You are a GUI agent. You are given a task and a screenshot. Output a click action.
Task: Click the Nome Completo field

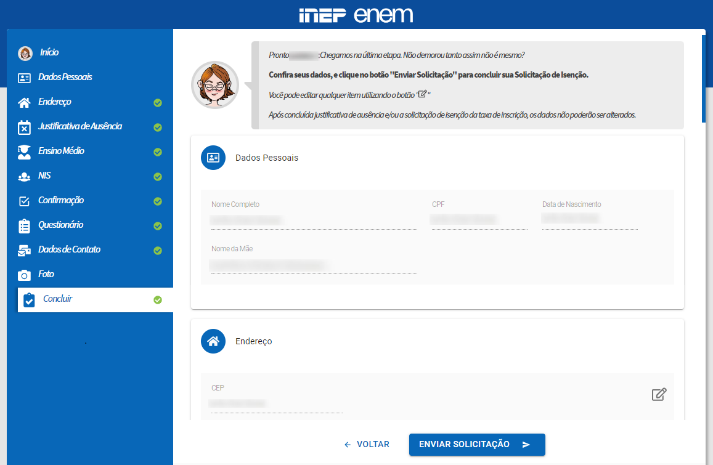(x=314, y=220)
